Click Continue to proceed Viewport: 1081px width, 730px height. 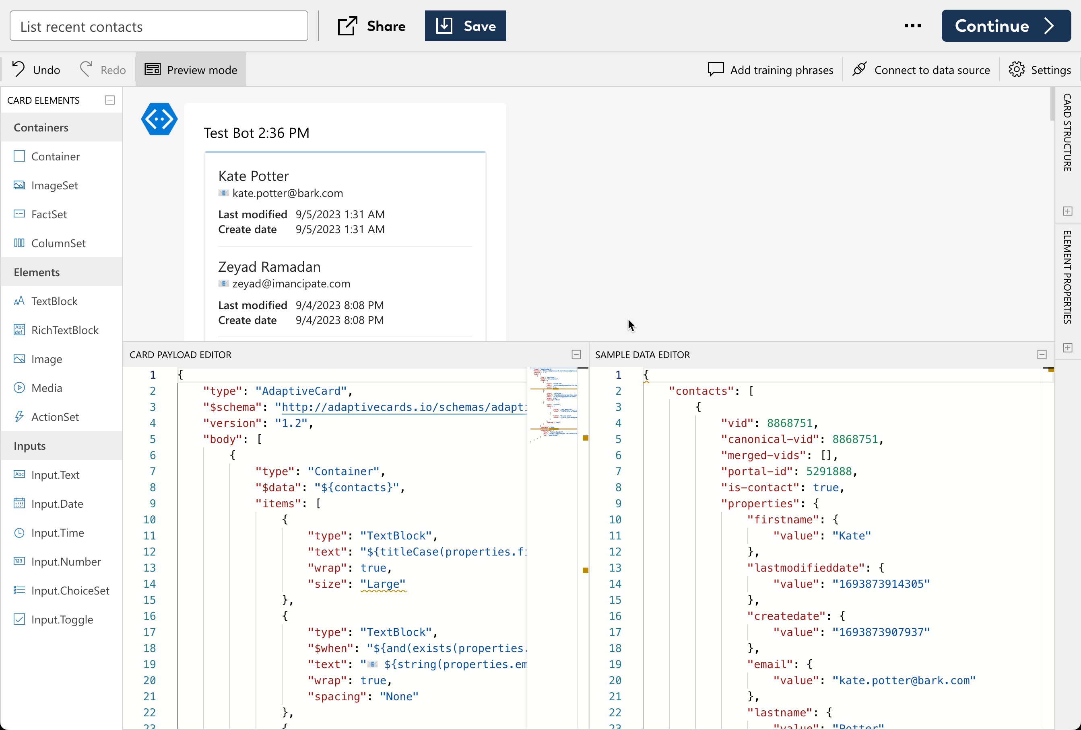coord(1006,26)
